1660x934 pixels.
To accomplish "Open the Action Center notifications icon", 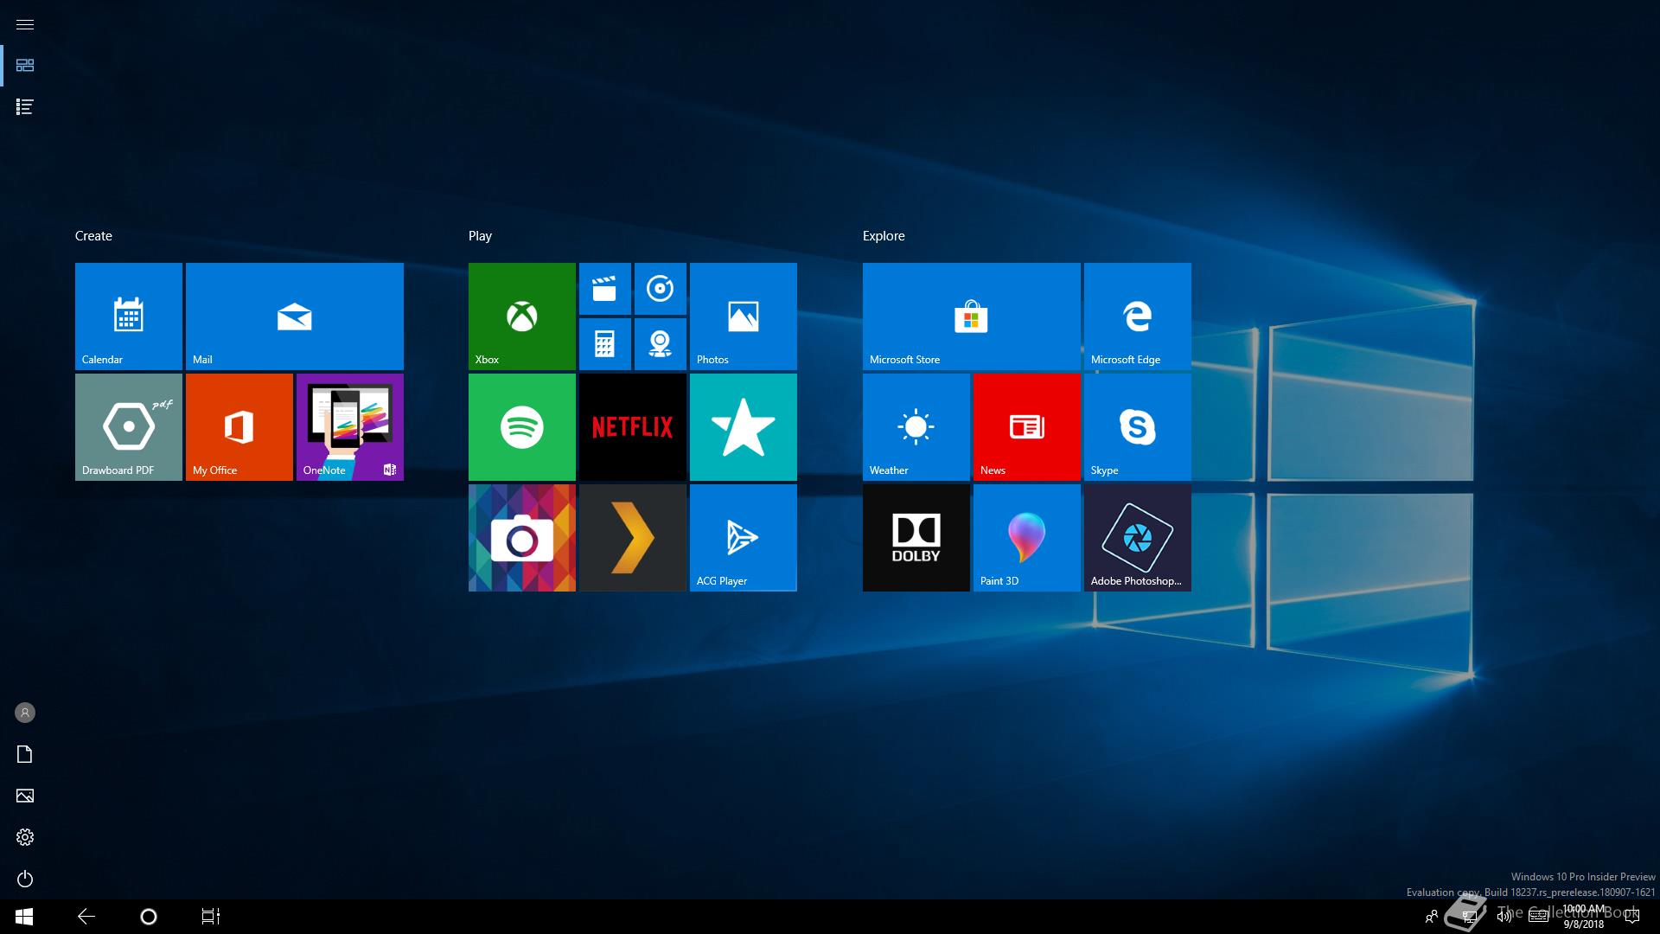I will [1632, 917].
